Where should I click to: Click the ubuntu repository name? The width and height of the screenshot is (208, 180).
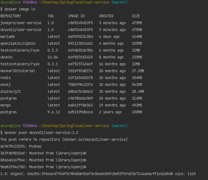click(x=7, y=57)
